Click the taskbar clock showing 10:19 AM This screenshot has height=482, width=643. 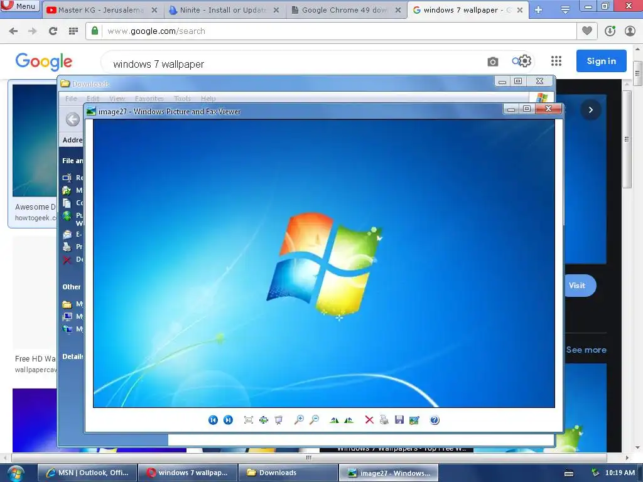coord(620,473)
